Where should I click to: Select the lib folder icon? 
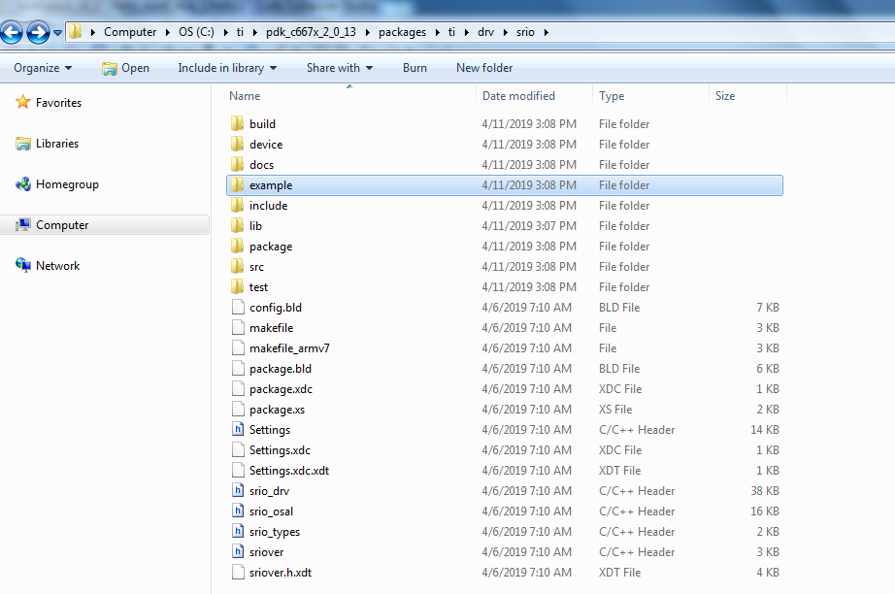[238, 226]
